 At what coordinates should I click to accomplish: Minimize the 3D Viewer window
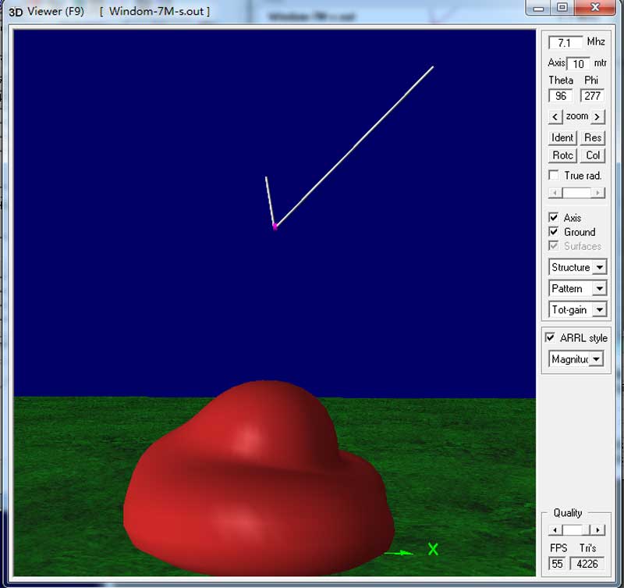point(538,8)
